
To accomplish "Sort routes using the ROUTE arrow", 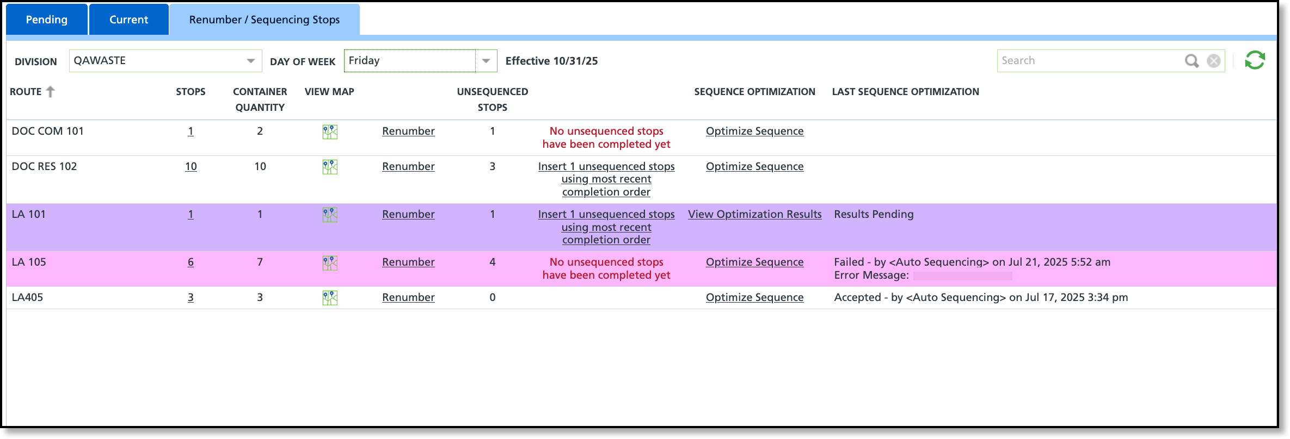I will [51, 92].
